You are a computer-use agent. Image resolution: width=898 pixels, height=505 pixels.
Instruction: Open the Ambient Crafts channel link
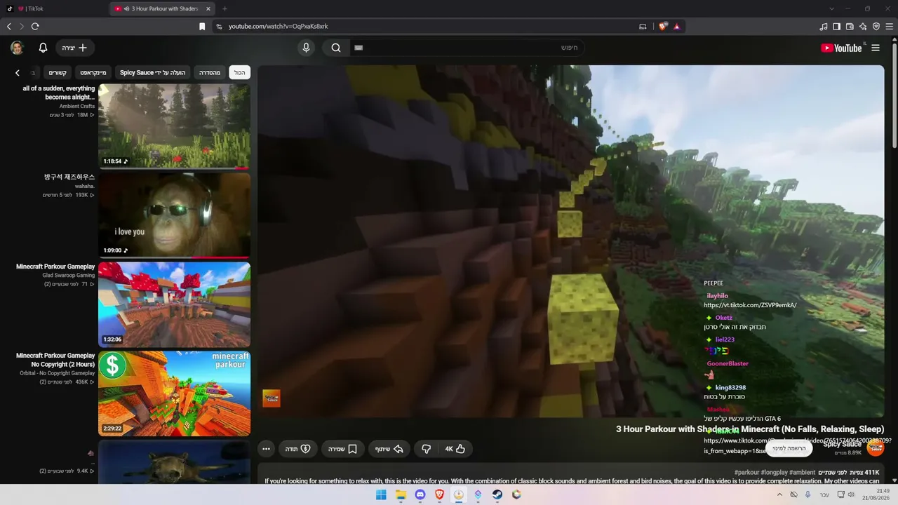[77, 107]
